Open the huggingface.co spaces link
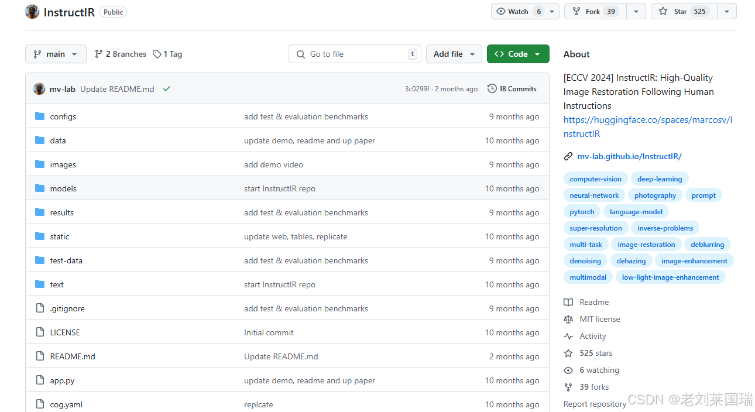755x412 pixels. 648,127
